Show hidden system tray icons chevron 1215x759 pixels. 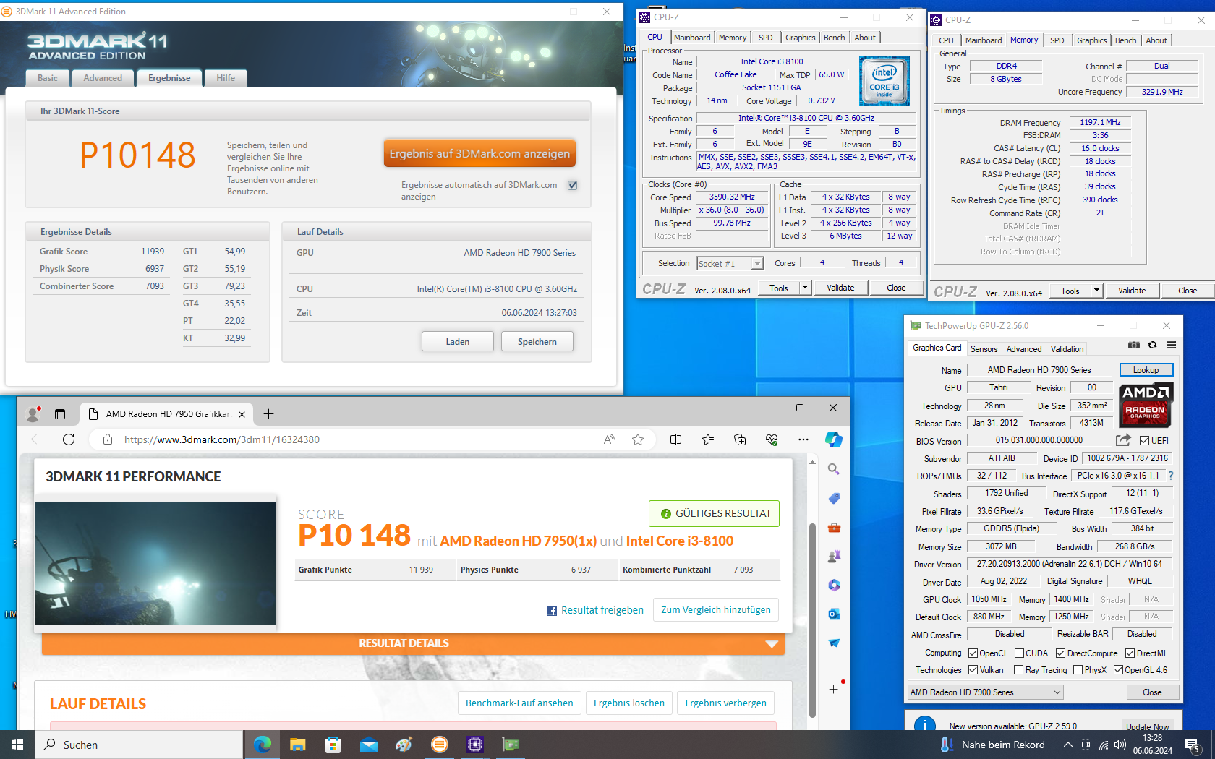click(x=1067, y=745)
